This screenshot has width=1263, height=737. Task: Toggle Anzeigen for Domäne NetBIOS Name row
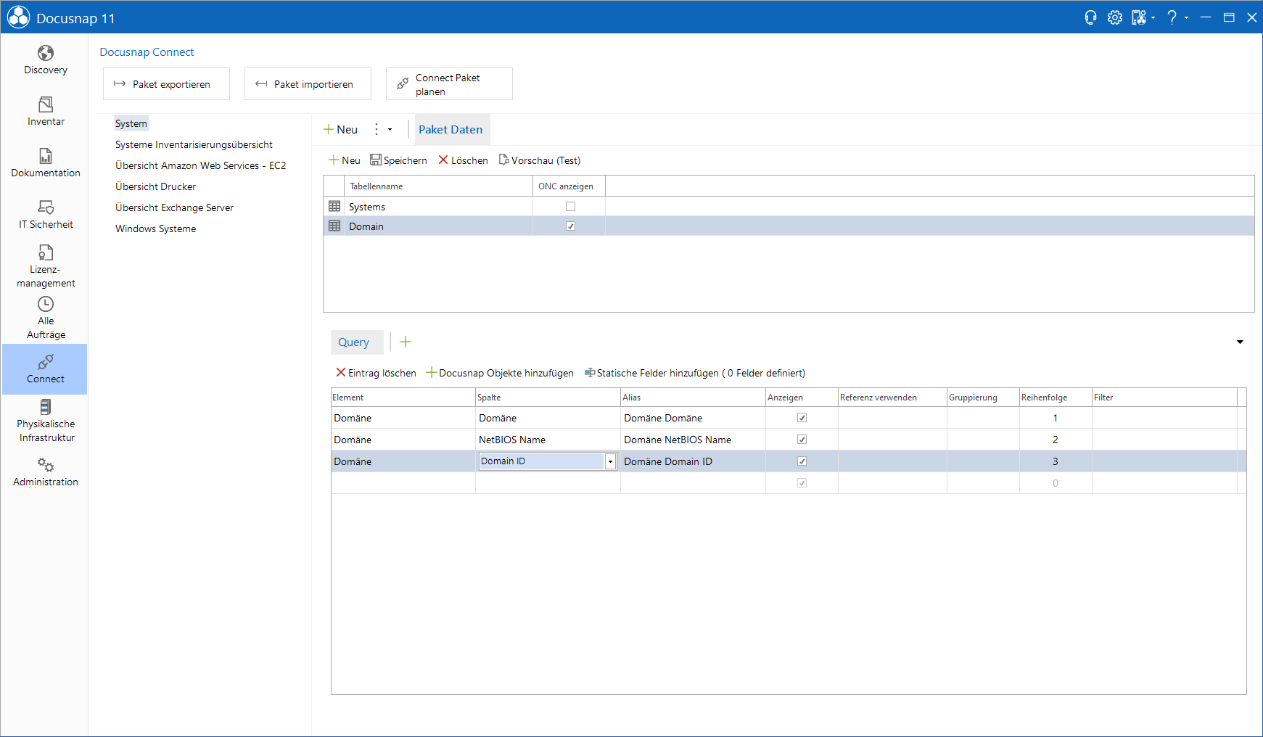pyautogui.click(x=802, y=440)
